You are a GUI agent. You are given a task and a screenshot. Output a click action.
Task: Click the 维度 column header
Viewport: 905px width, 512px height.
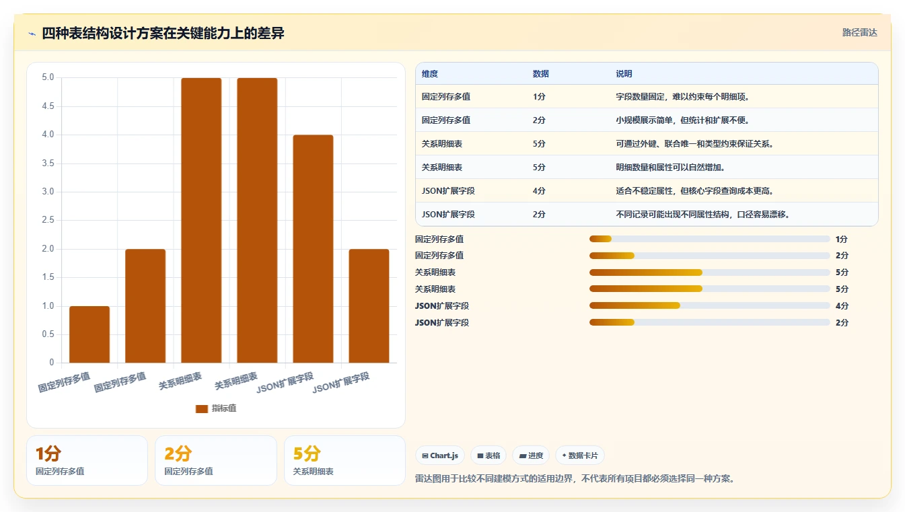(x=430, y=74)
